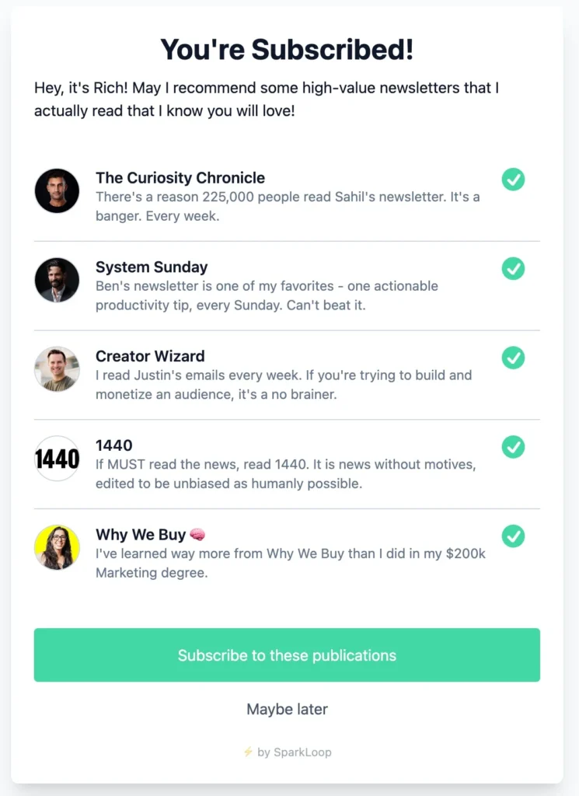
Task: Click the Why We Buy description text
Action: click(x=290, y=563)
